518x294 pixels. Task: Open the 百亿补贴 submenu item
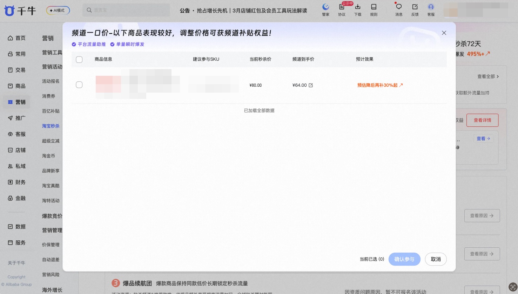pyautogui.click(x=51, y=111)
